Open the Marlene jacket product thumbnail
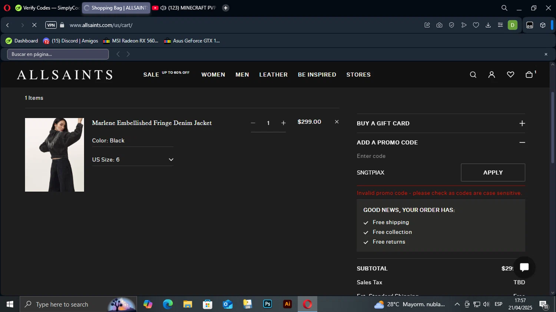The height and width of the screenshot is (312, 556). (x=54, y=155)
